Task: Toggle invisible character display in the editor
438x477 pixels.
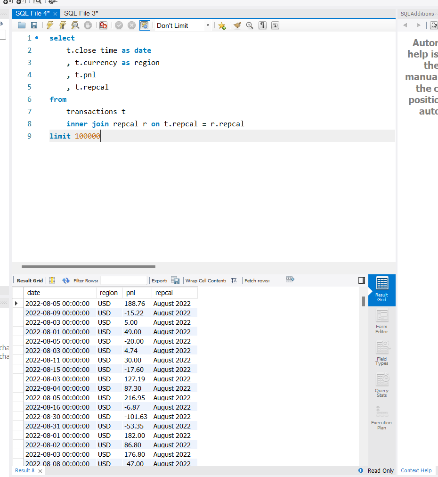Action: 262,25
